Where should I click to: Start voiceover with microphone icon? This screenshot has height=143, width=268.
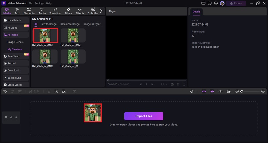(x=192, y=91)
